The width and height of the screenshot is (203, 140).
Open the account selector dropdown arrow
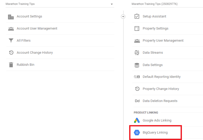click(x=112, y=4)
